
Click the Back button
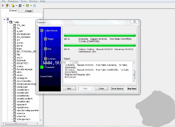[x=69, y=88]
